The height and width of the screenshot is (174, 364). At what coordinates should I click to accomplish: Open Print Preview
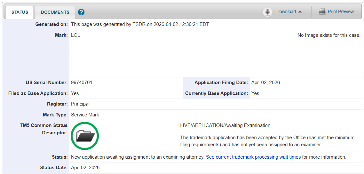pyautogui.click(x=341, y=12)
